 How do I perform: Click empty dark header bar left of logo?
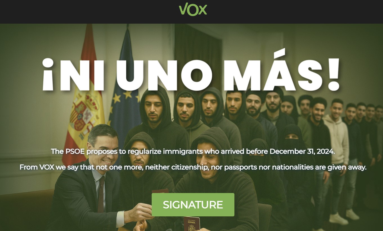coord(84,12)
